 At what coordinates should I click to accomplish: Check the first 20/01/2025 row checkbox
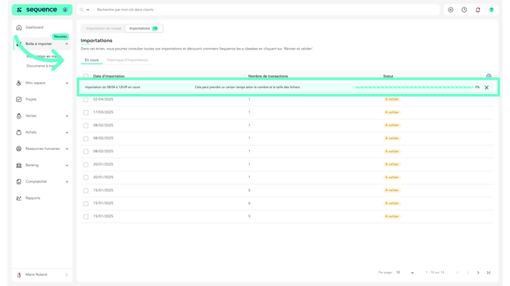(x=86, y=164)
